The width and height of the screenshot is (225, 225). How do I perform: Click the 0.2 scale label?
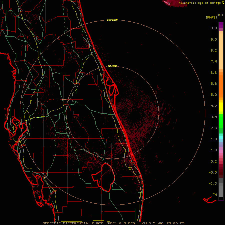(x=214, y=161)
